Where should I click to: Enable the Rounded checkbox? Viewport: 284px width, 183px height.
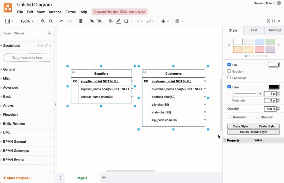point(229,117)
